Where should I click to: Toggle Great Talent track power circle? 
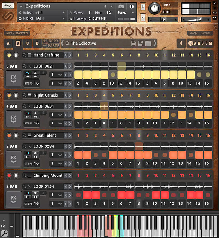pyautogui.click(x=9, y=135)
